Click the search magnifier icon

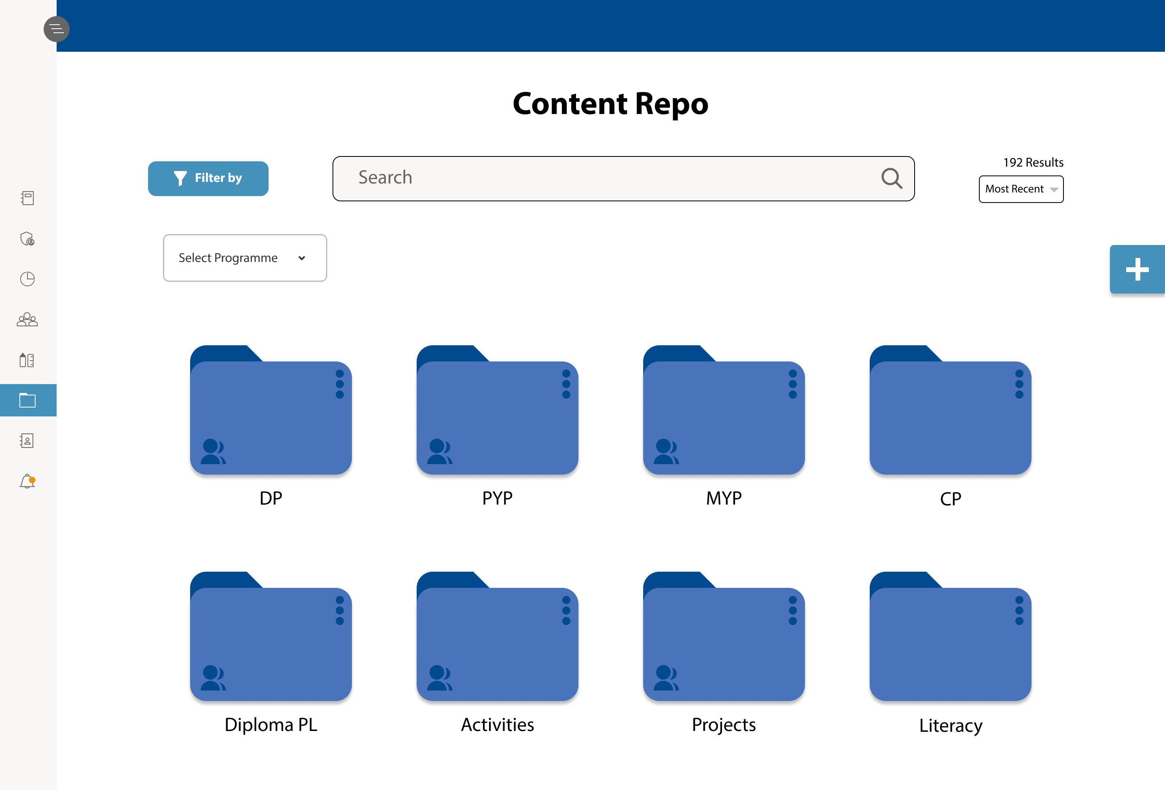click(x=891, y=178)
